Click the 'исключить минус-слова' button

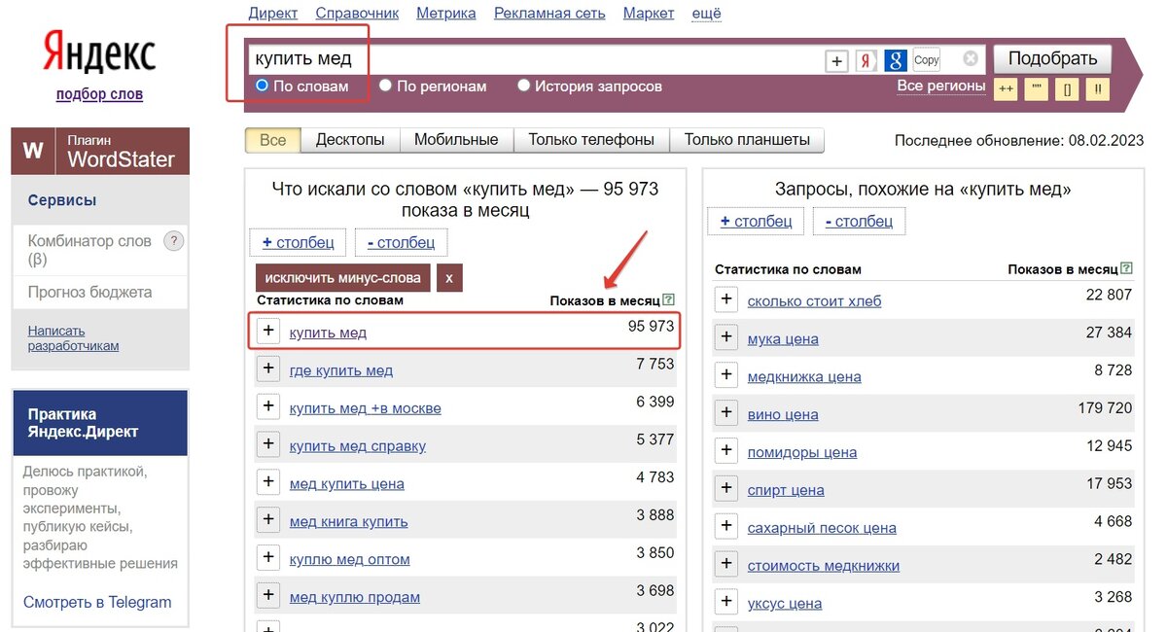(x=343, y=277)
